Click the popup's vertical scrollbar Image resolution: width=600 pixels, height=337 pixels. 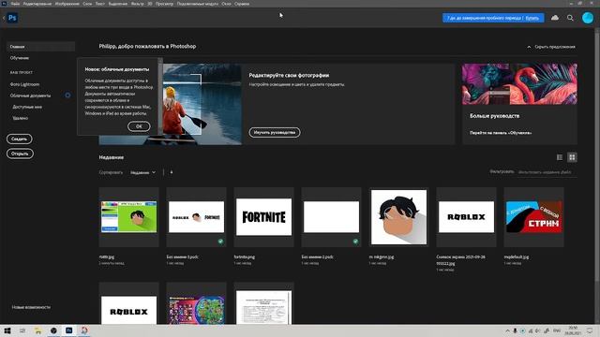click(160, 96)
